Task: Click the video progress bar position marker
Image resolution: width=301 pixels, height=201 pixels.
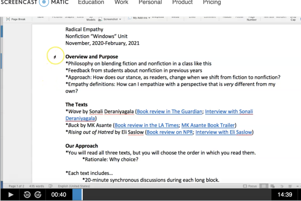Action: point(82,195)
